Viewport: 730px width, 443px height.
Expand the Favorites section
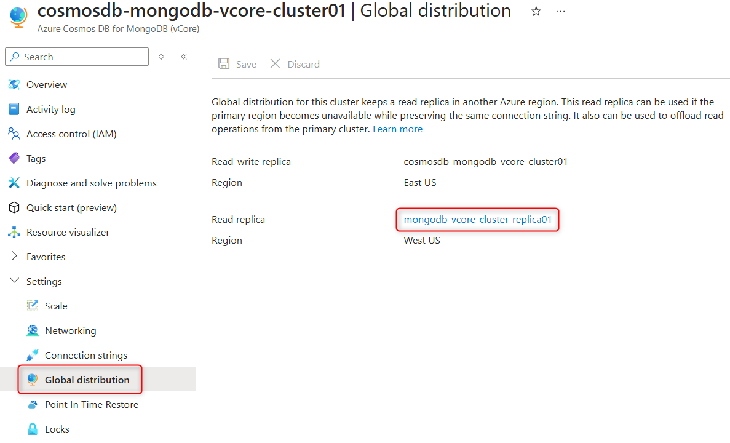tap(14, 257)
